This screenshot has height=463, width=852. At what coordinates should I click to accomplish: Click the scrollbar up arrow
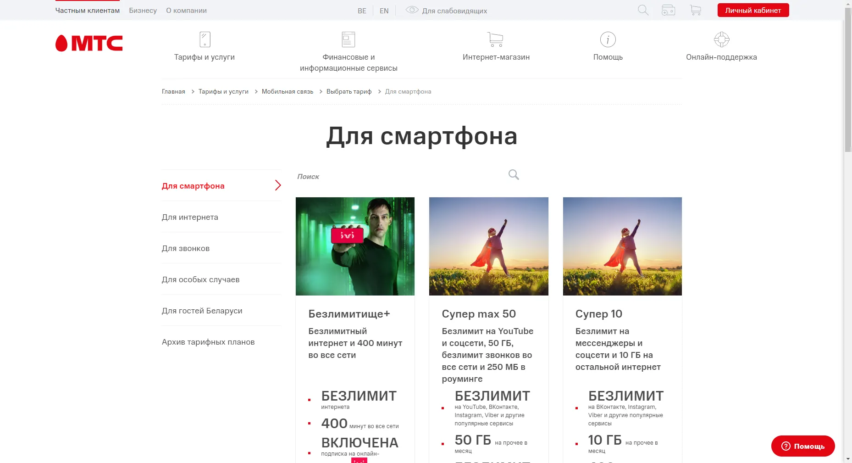click(848, 3)
